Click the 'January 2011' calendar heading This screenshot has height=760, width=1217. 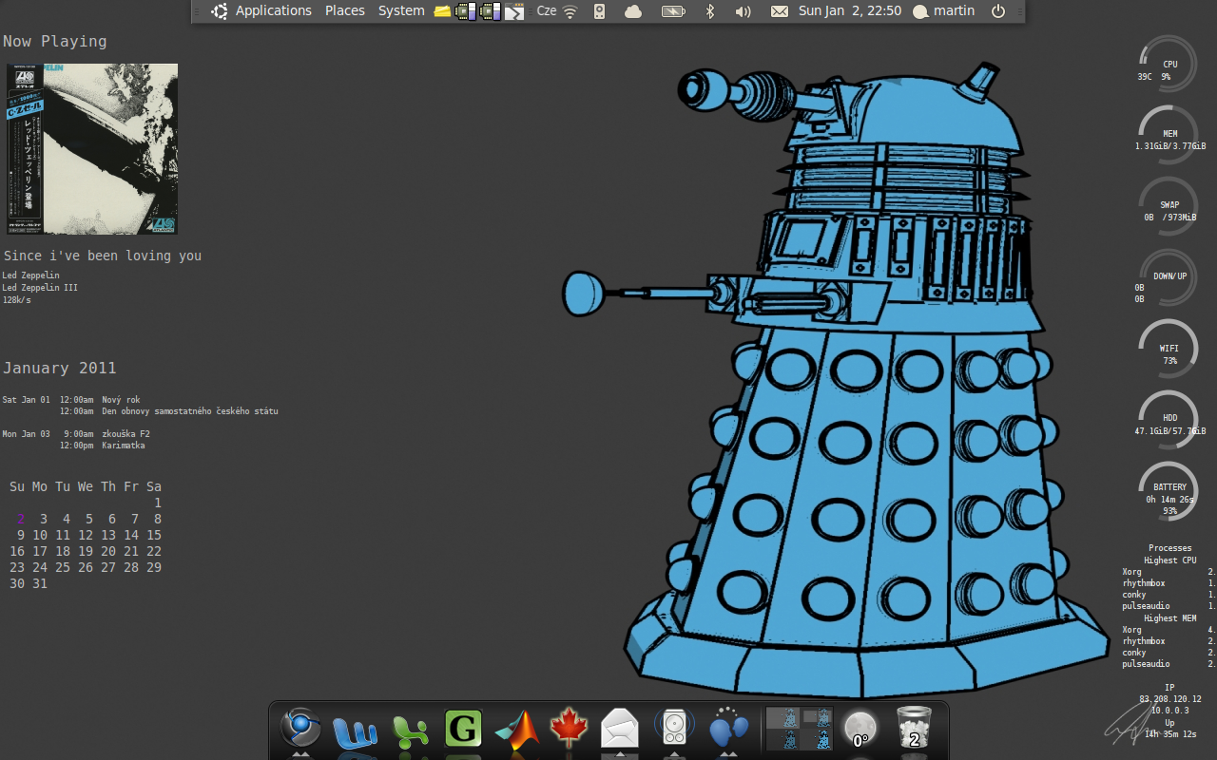pyautogui.click(x=60, y=368)
